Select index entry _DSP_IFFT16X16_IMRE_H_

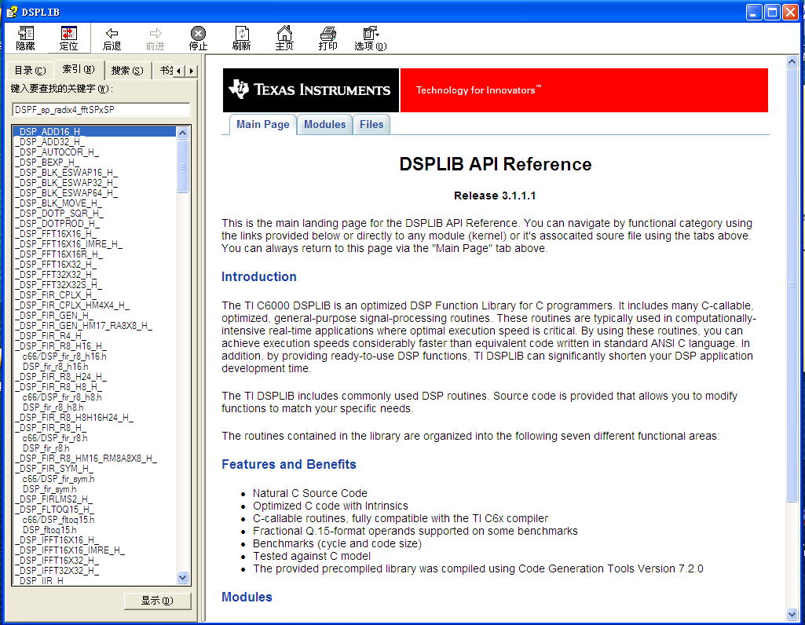pyautogui.click(x=70, y=550)
